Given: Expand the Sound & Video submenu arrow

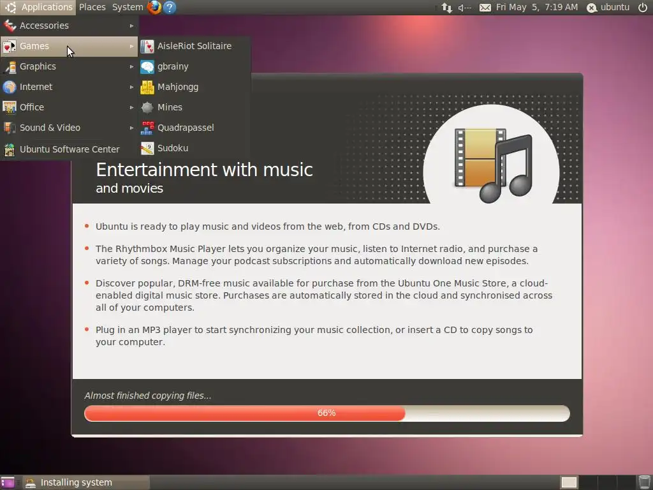Looking at the screenshot, I should pyautogui.click(x=131, y=128).
